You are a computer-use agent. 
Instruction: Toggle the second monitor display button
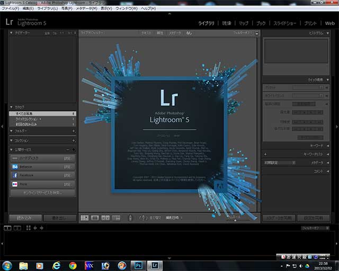click(x=17, y=228)
